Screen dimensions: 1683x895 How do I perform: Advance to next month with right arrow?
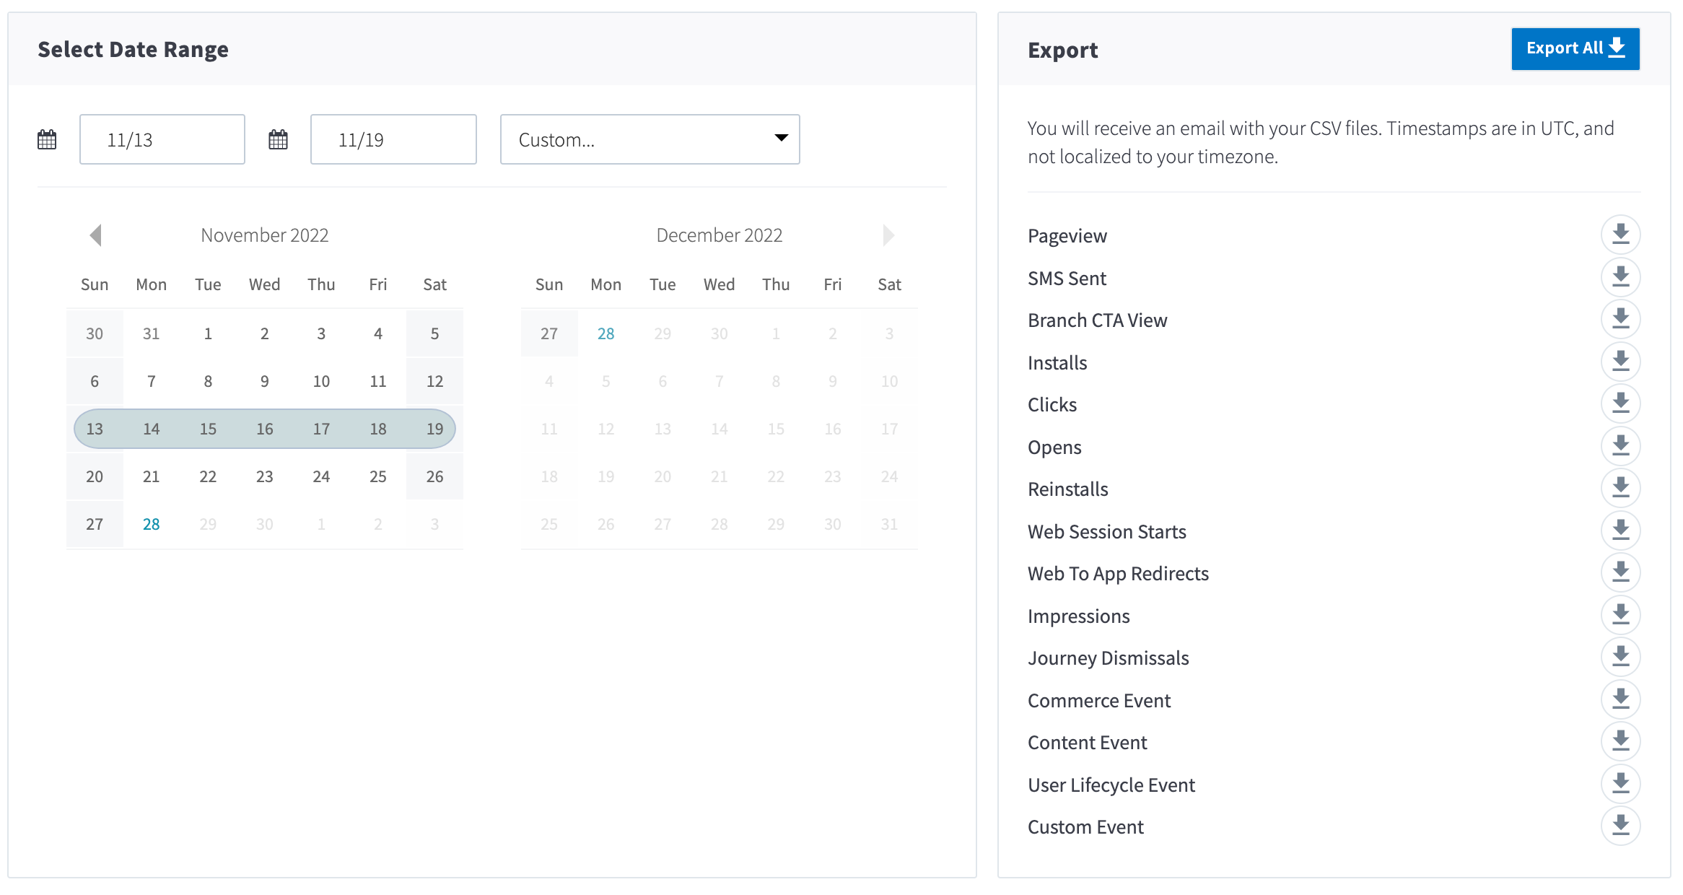(888, 235)
